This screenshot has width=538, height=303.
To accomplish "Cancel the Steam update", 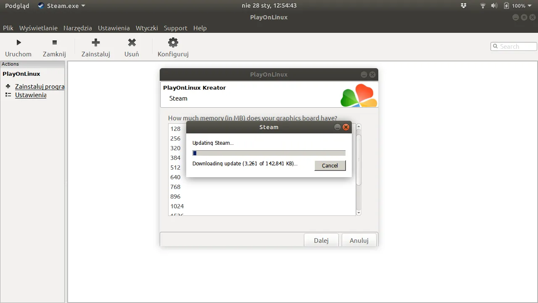I will [330, 165].
